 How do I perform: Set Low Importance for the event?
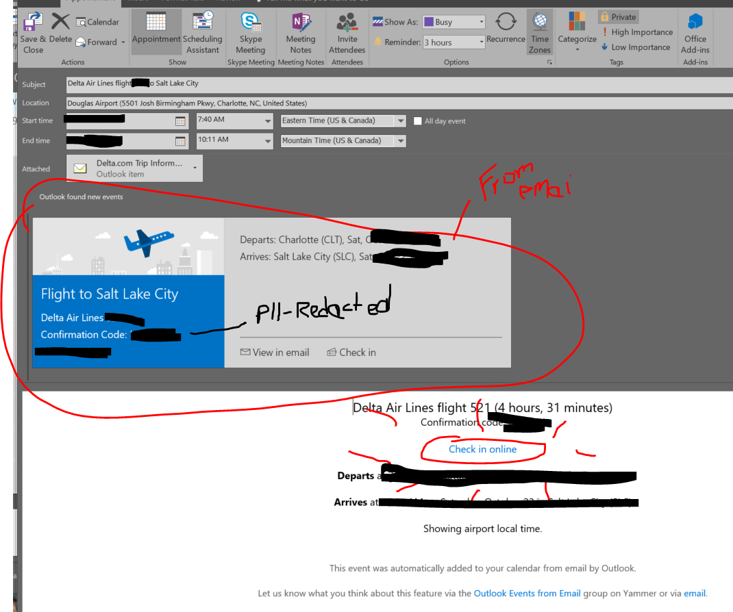(636, 47)
